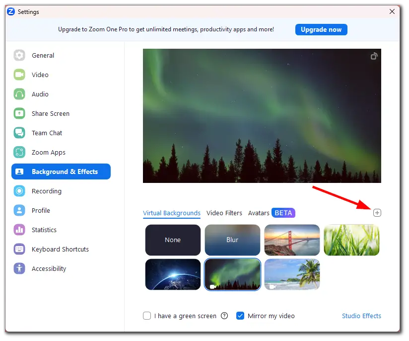Open Audio settings section
The height and width of the screenshot is (341, 409).
click(61, 94)
